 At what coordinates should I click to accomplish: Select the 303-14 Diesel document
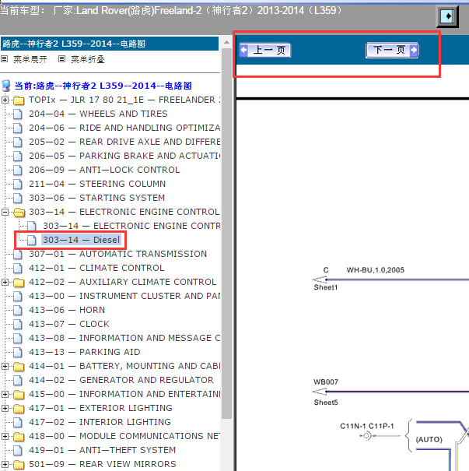click(x=81, y=240)
